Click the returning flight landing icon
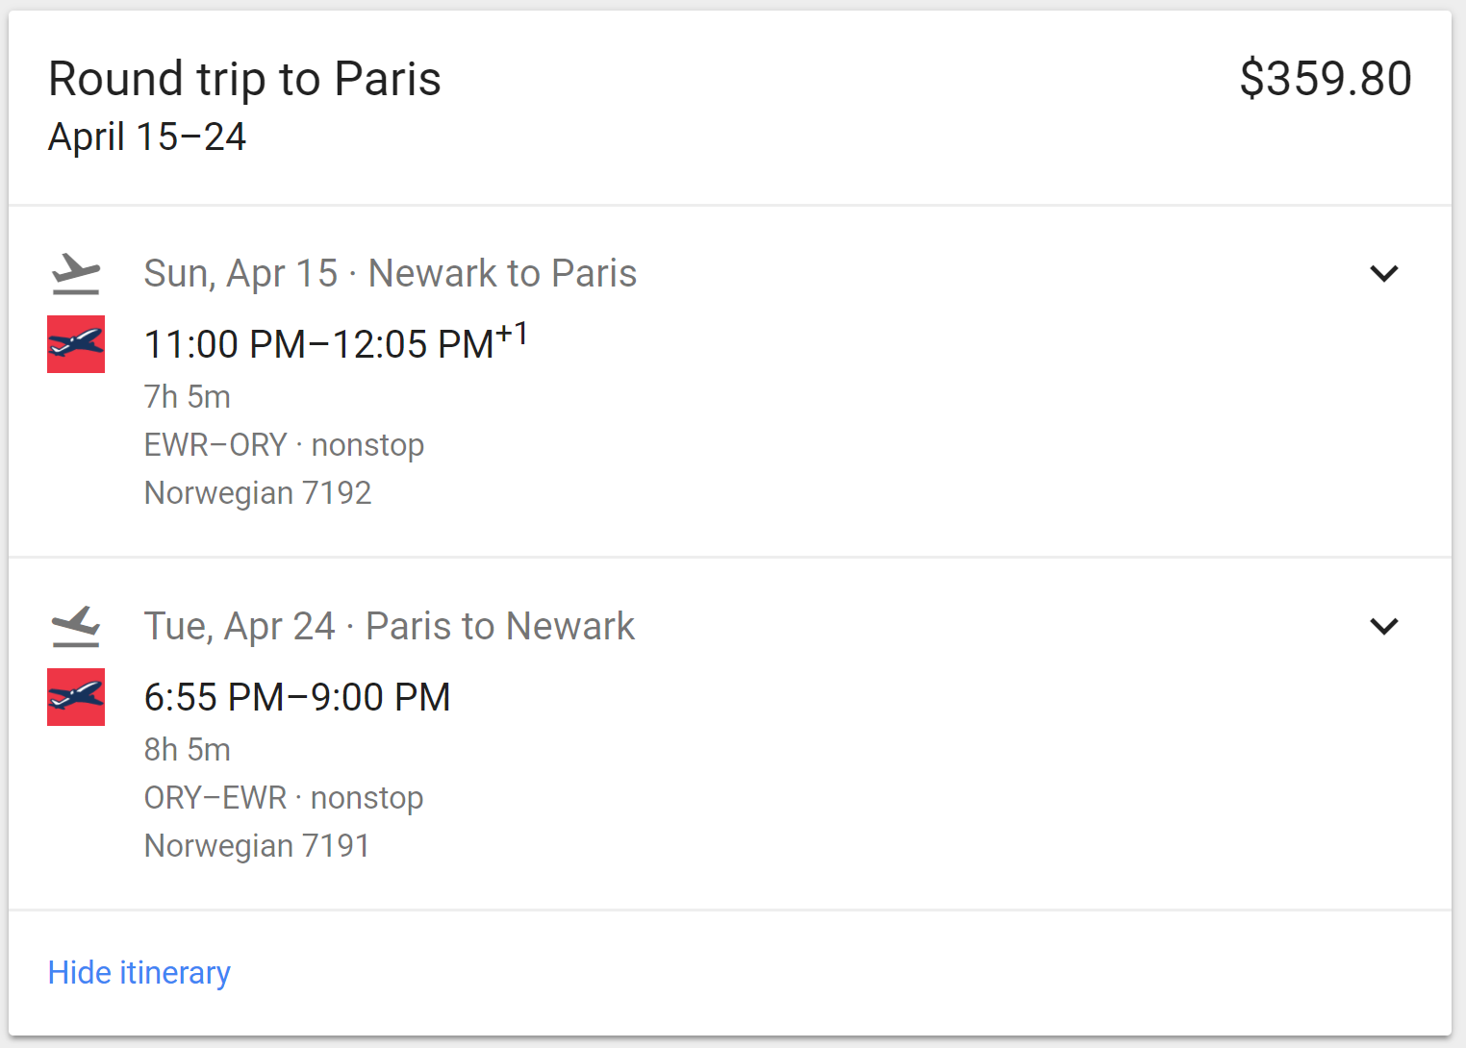The image size is (1466, 1048). pos(76,627)
